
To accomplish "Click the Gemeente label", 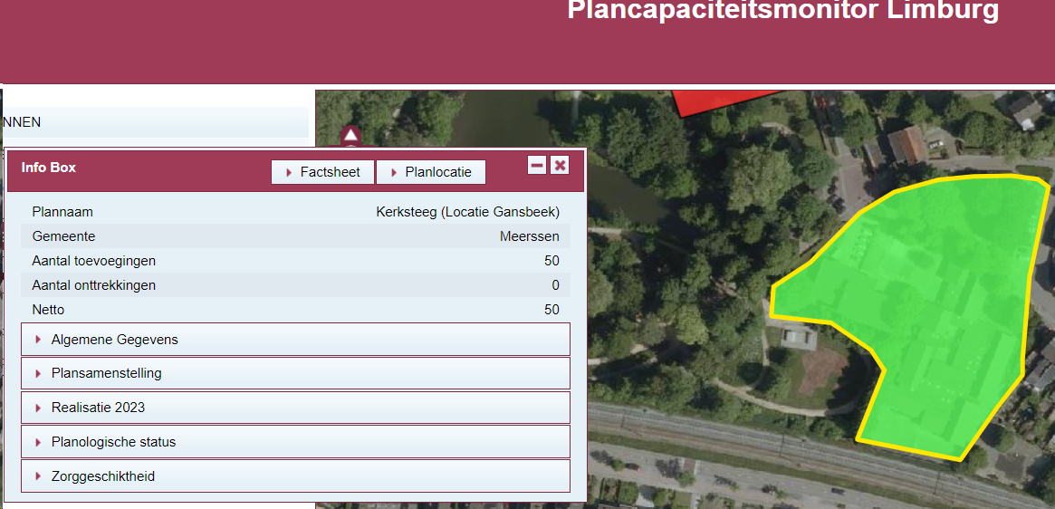I will point(64,236).
